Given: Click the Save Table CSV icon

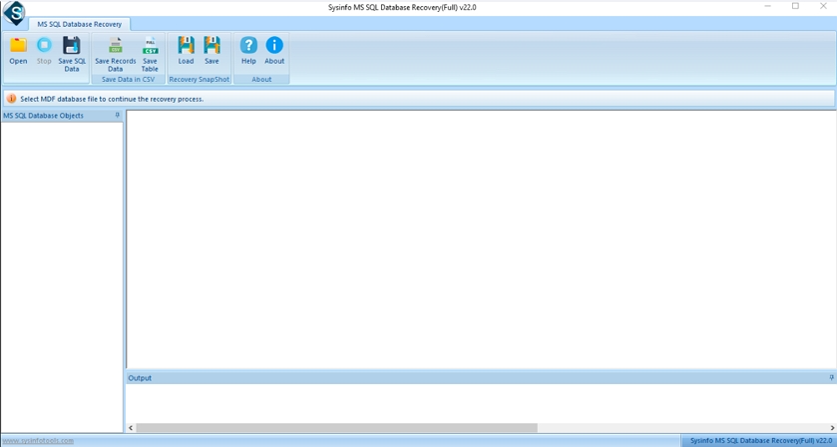Looking at the screenshot, I should click(x=150, y=52).
